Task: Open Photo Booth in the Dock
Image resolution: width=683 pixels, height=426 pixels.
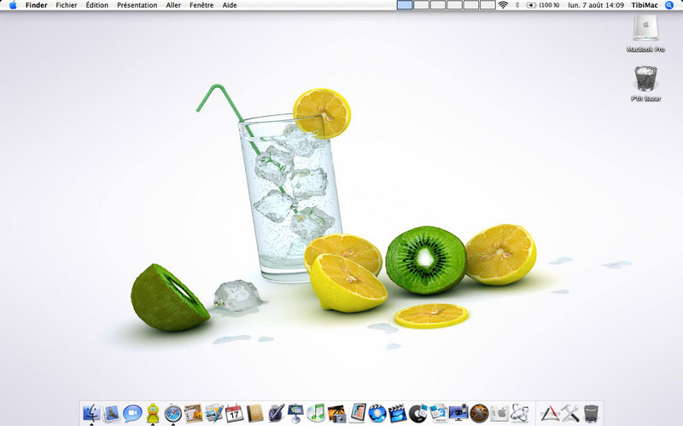Action: coord(357,413)
